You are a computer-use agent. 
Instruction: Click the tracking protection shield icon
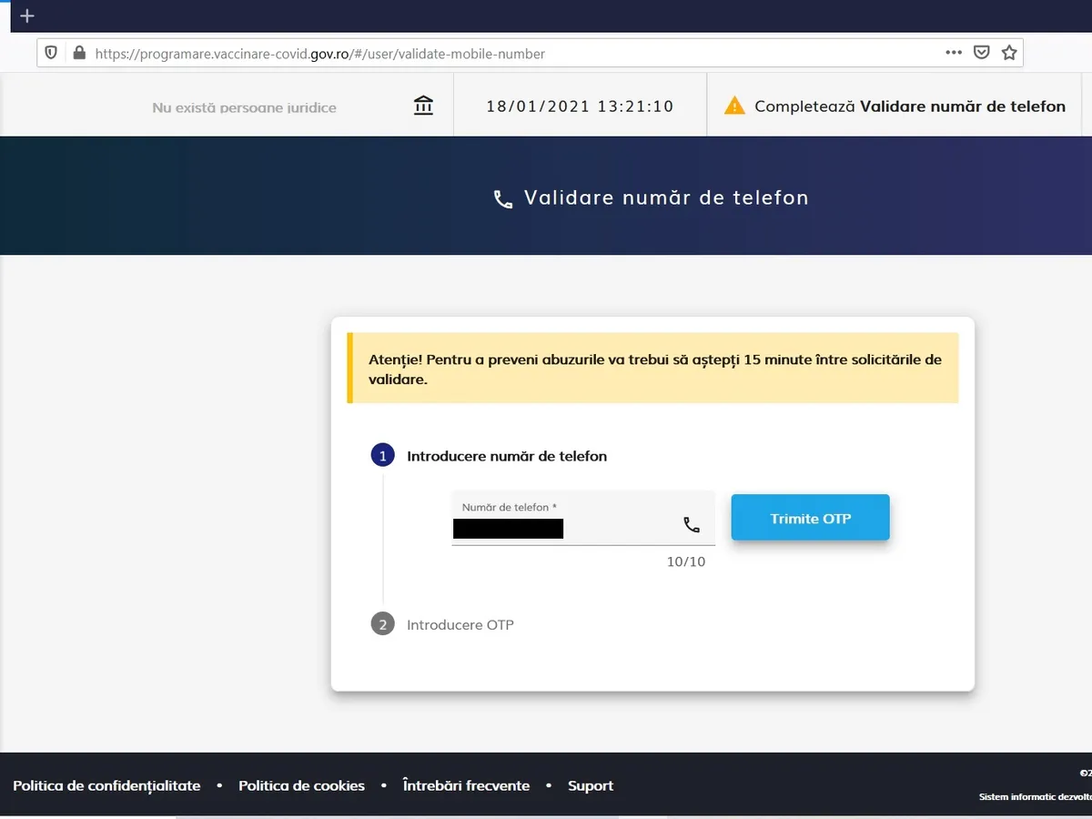tap(52, 53)
